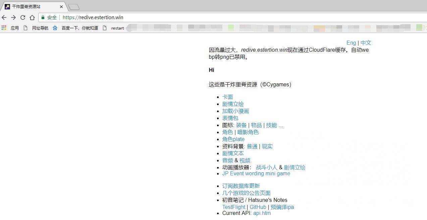Open the GitHub link
The height and width of the screenshot is (220, 427).
258,207
